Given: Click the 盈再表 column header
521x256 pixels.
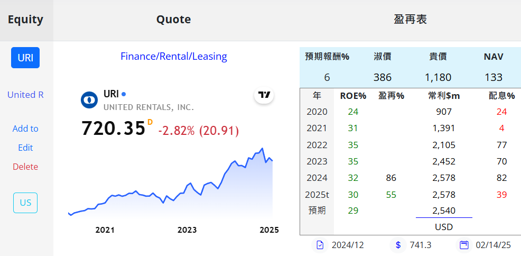Looking at the screenshot, I should point(410,19).
